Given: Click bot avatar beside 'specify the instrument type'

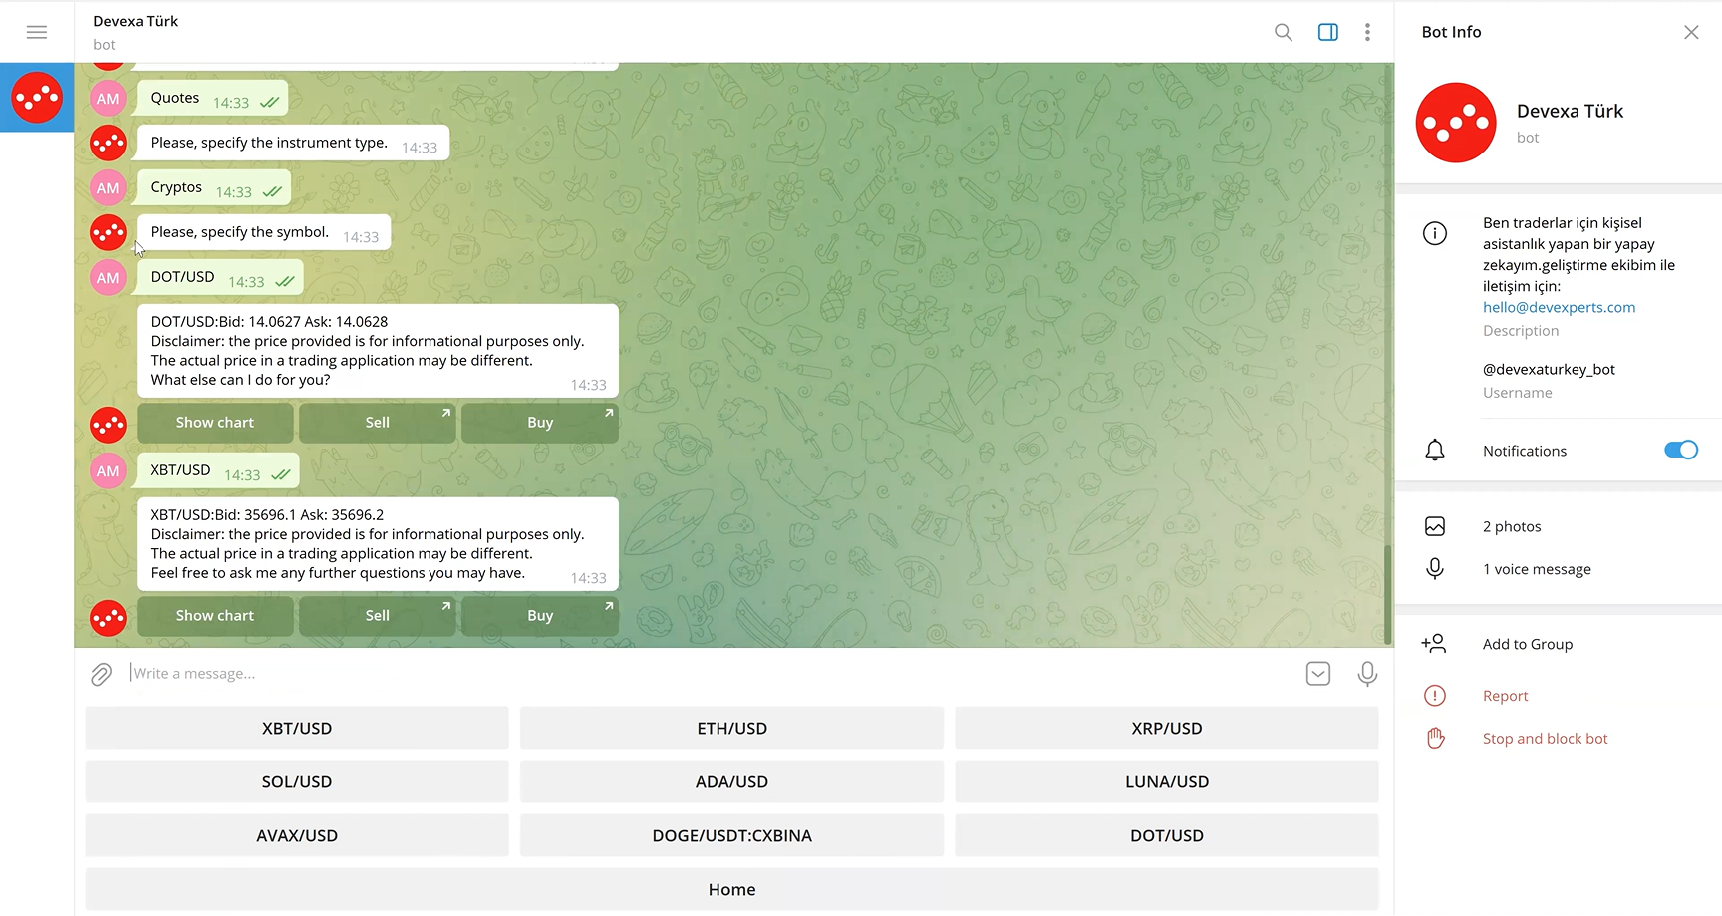Looking at the screenshot, I should pos(108,144).
